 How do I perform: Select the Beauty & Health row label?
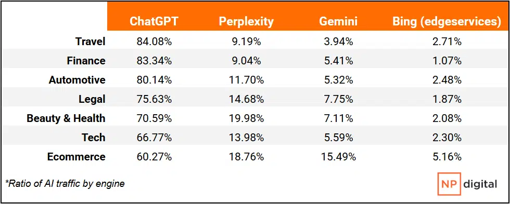(x=66, y=118)
